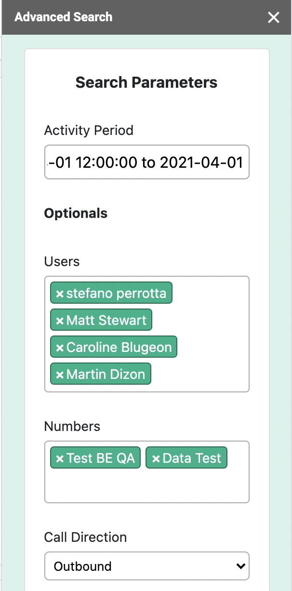This screenshot has width=292, height=591.
Task: Click the Users field label
Action: (x=62, y=261)
